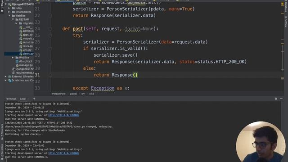The width and height of the screenshot is (288, 162).
Task: Open tests.py in project tree
Action: click(x=26, y=46)
